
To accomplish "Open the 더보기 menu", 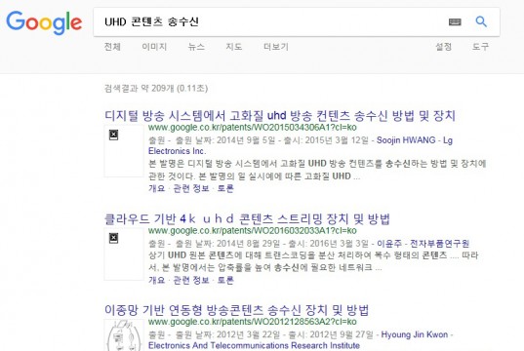I will 276,47.
